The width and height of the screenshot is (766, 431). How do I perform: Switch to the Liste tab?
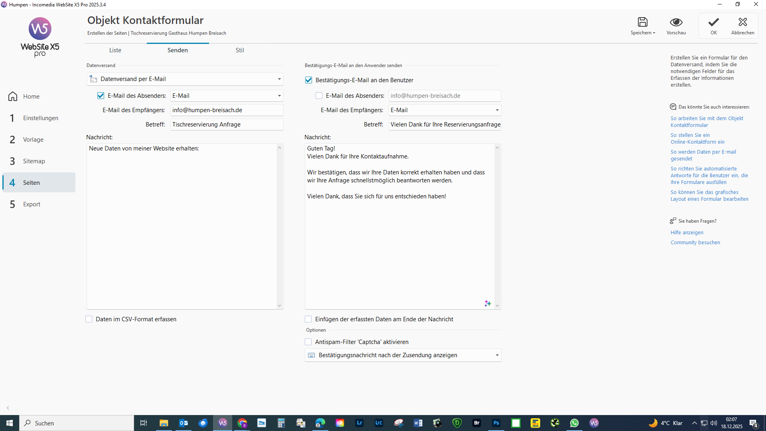coord(115,50)
